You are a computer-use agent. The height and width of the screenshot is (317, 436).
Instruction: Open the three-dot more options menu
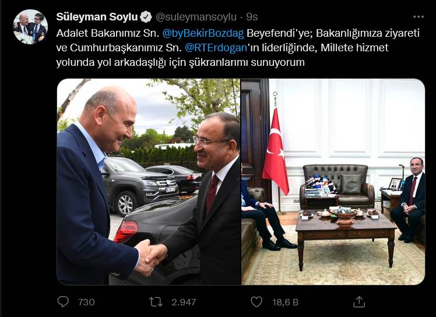point(419,17)
